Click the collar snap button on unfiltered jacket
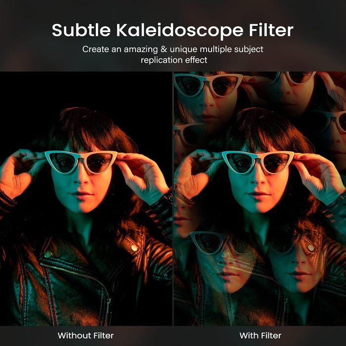Screen dimensions: 346x346 (x=48, y=254)
